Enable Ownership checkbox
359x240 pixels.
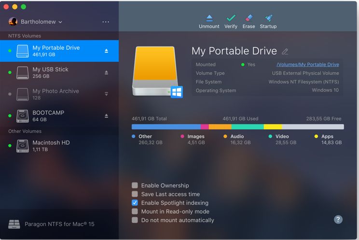pos(135,185)
